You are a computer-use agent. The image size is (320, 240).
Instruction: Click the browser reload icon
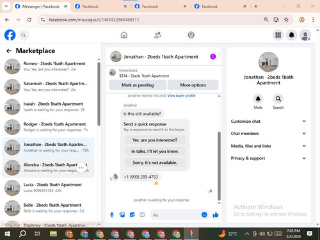tap(29, 20)
